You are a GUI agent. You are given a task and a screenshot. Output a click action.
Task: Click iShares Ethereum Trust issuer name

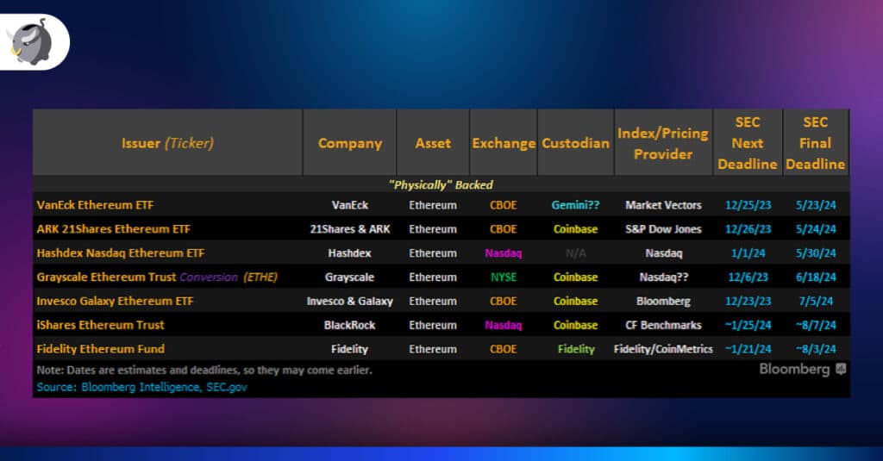coord(100,325)
